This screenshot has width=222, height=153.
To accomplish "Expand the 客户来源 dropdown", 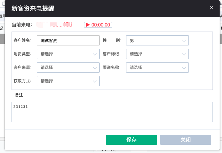I will tap(68, 68).
